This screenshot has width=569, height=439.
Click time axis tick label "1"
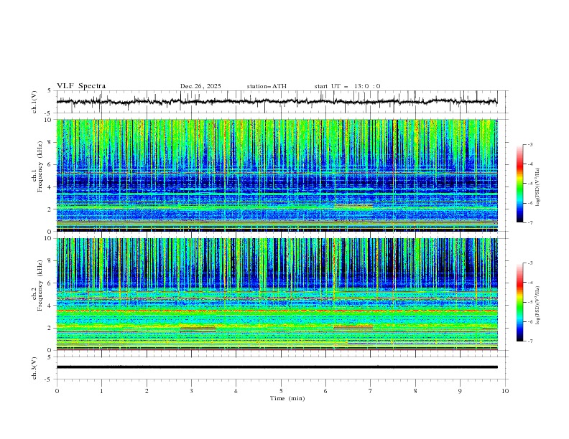[x=101, y=391]
